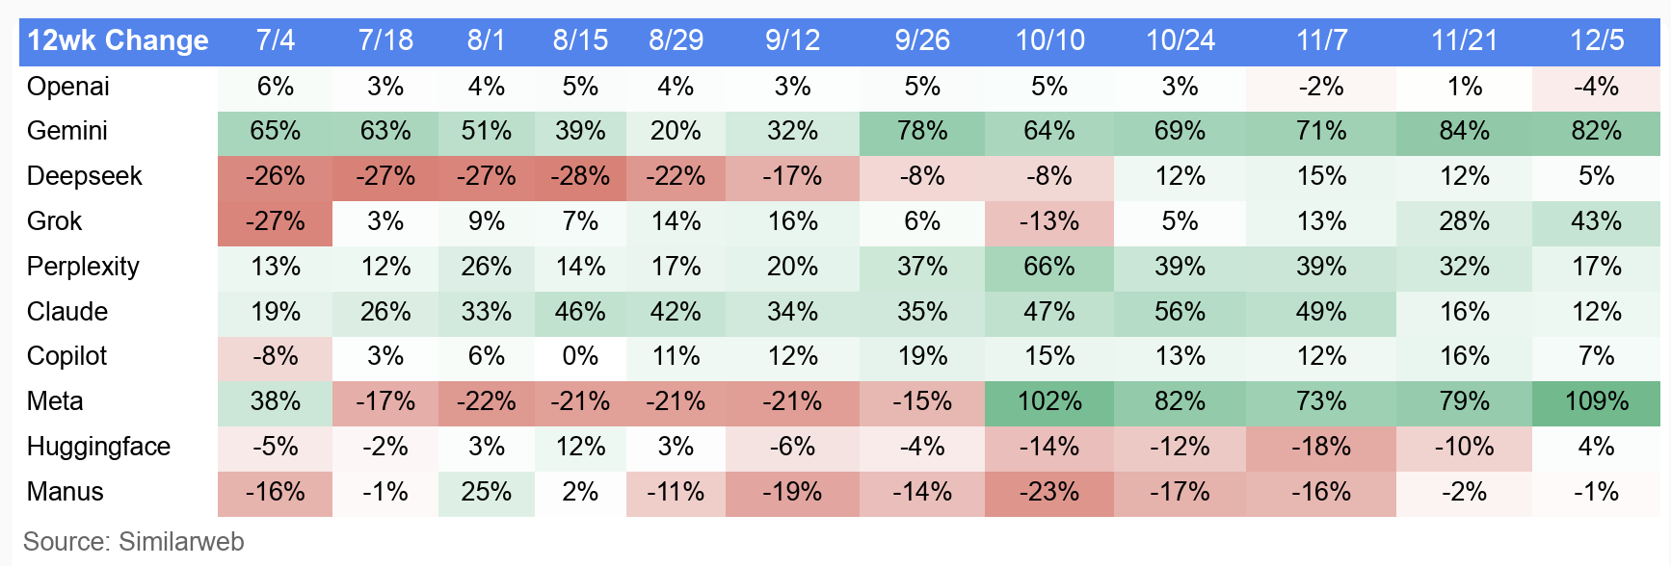1671x566 pixels.
Task: Click the 12wk Change header cell
Action: pos(118,40)
